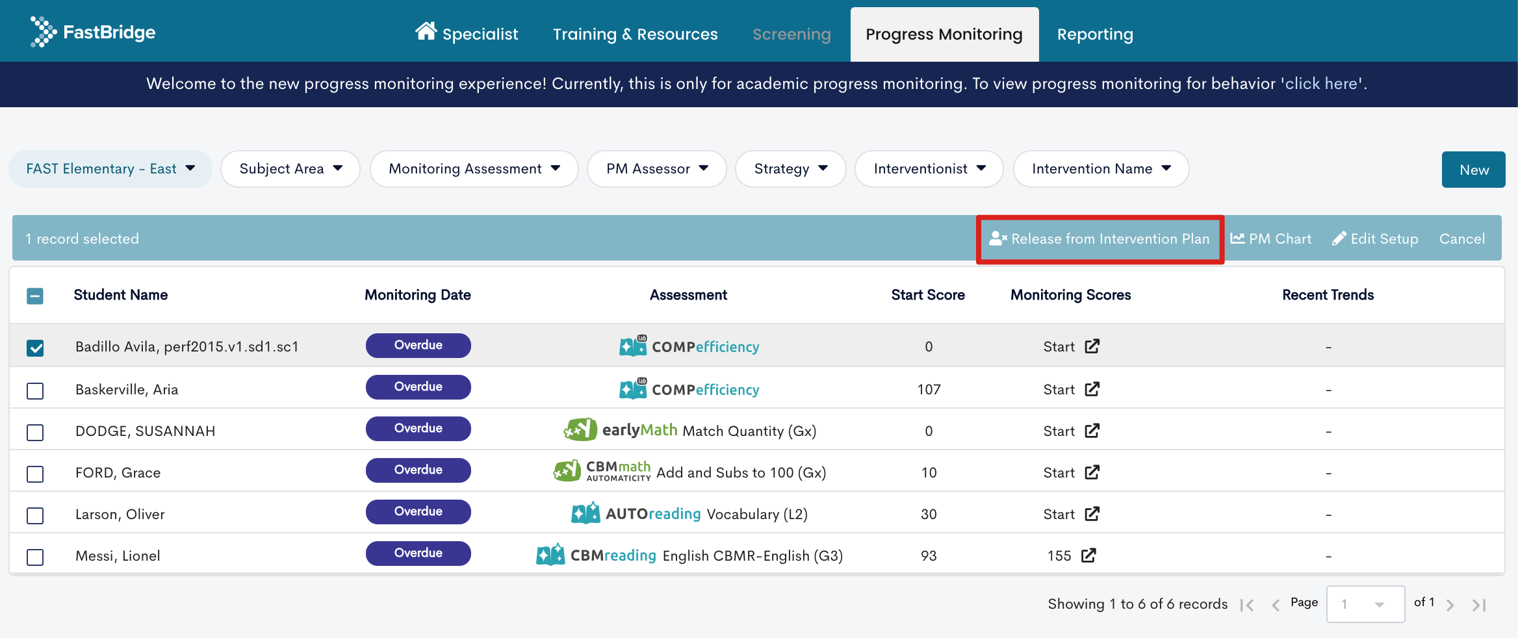Click the Baskerville, Aria student name
Viewport: 1518px width, 638px height.
tap(127, 389)
